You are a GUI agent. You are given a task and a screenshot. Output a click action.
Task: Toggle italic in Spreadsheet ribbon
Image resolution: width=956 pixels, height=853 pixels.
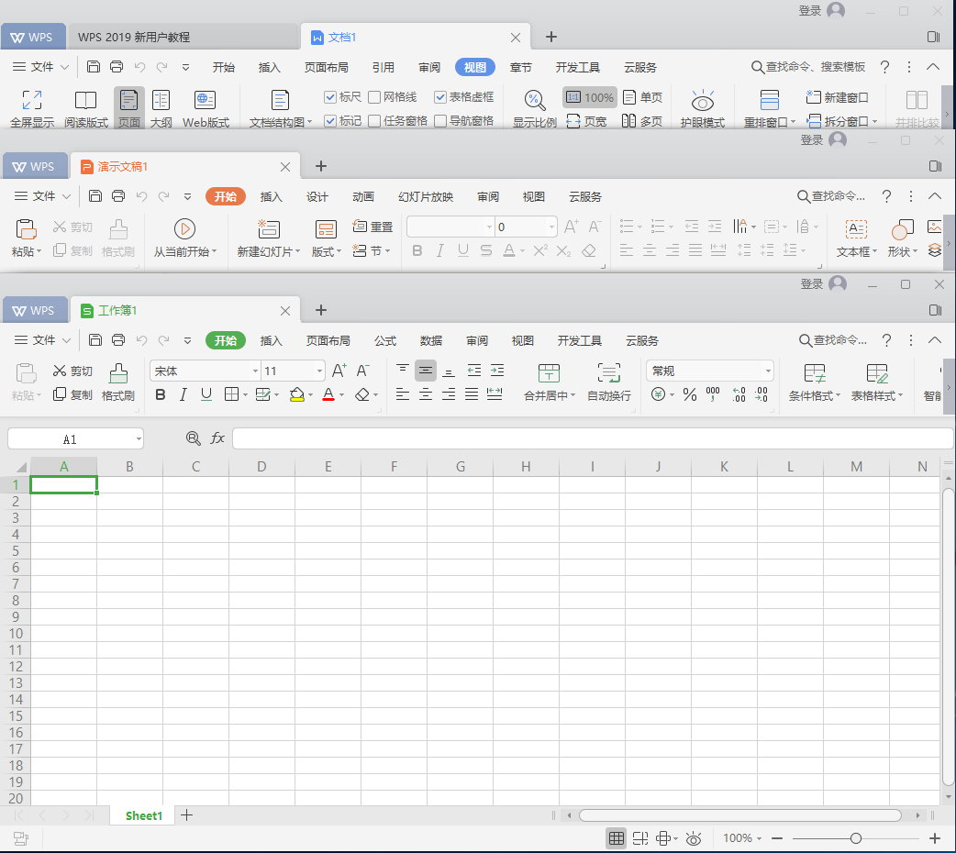[x=183, y=394]
